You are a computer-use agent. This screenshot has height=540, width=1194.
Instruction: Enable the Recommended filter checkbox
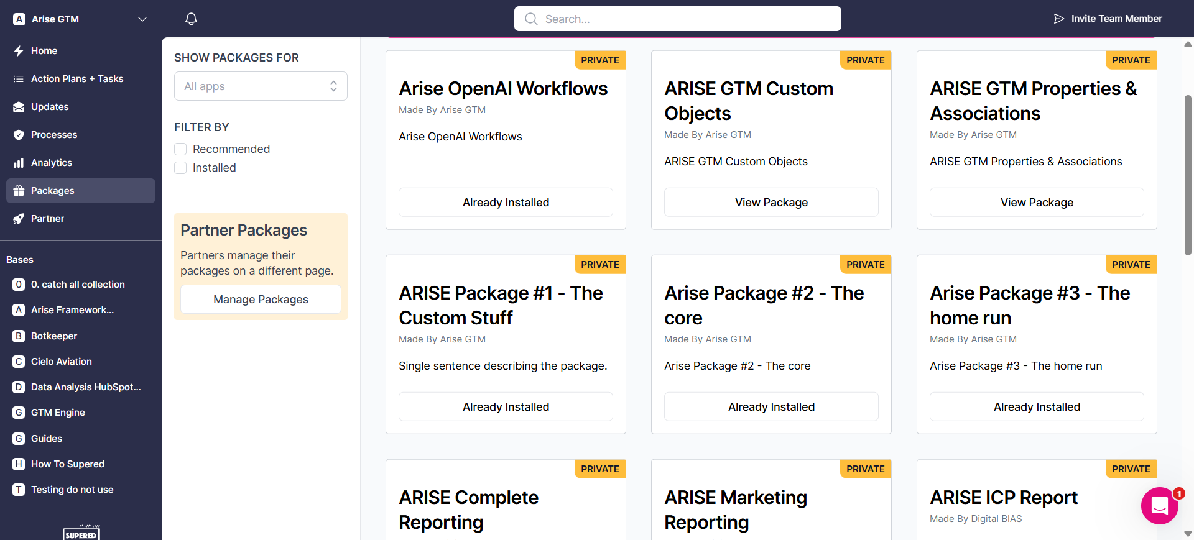click(180, 149)
